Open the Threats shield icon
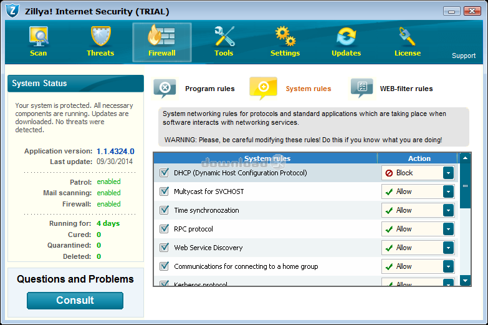This screenshot has height=325, width=488. coord(100,36)
